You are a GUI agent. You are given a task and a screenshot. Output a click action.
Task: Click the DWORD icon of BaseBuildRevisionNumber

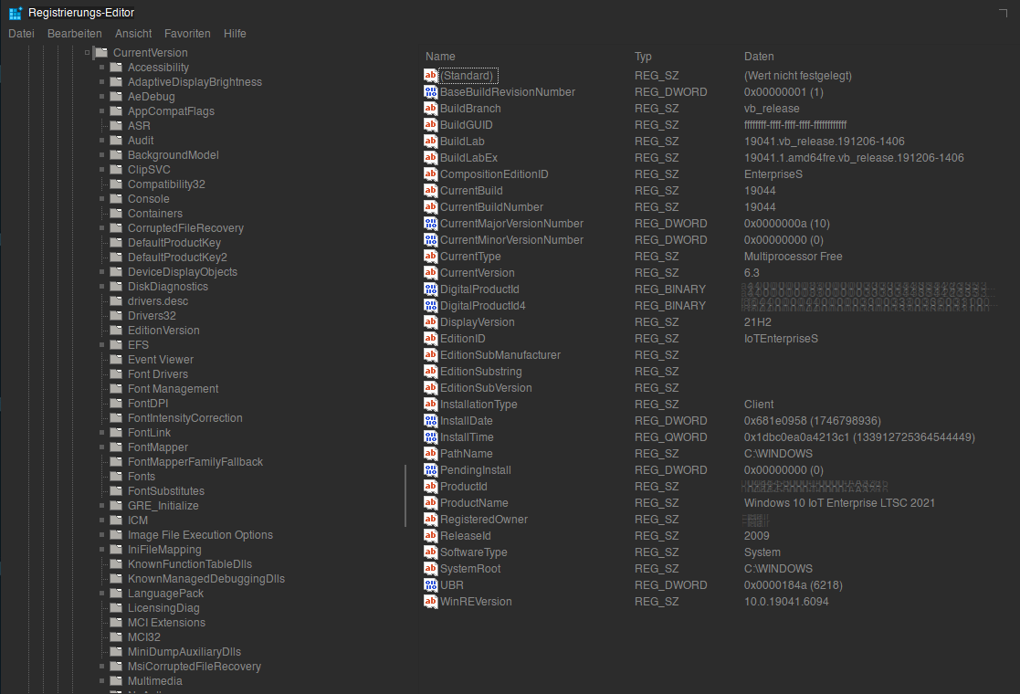431,91
